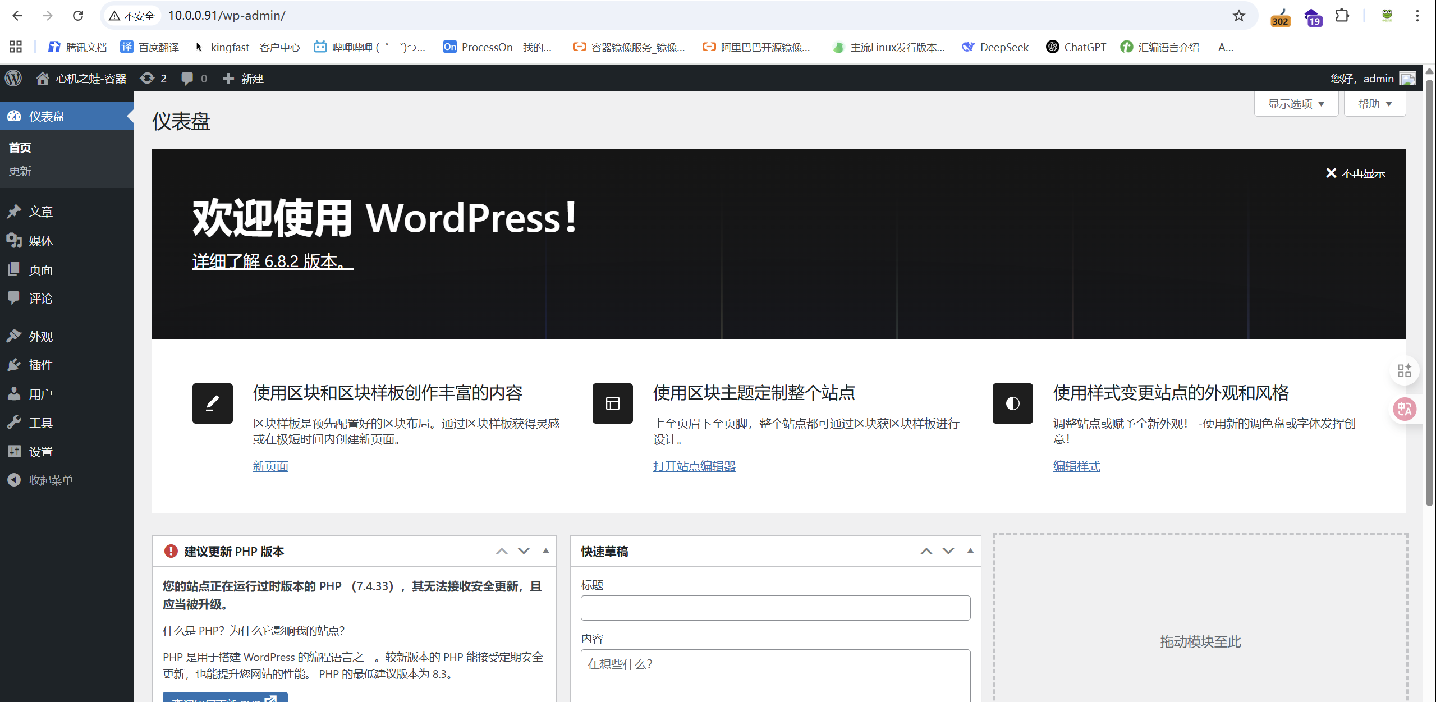Expand 帮助 help dropdown
The width and height of the screenshot is (1436, 702).
[x=1375, y=104]
